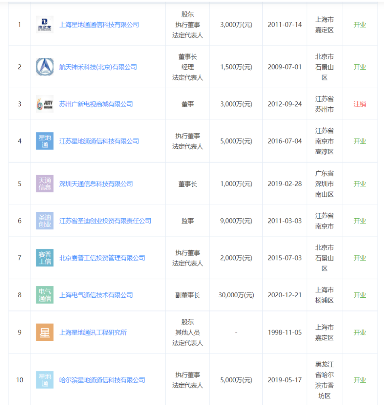The image size is (384, 405).
Task: Select the 监事 role cell
Action: [x=188, y=221]
